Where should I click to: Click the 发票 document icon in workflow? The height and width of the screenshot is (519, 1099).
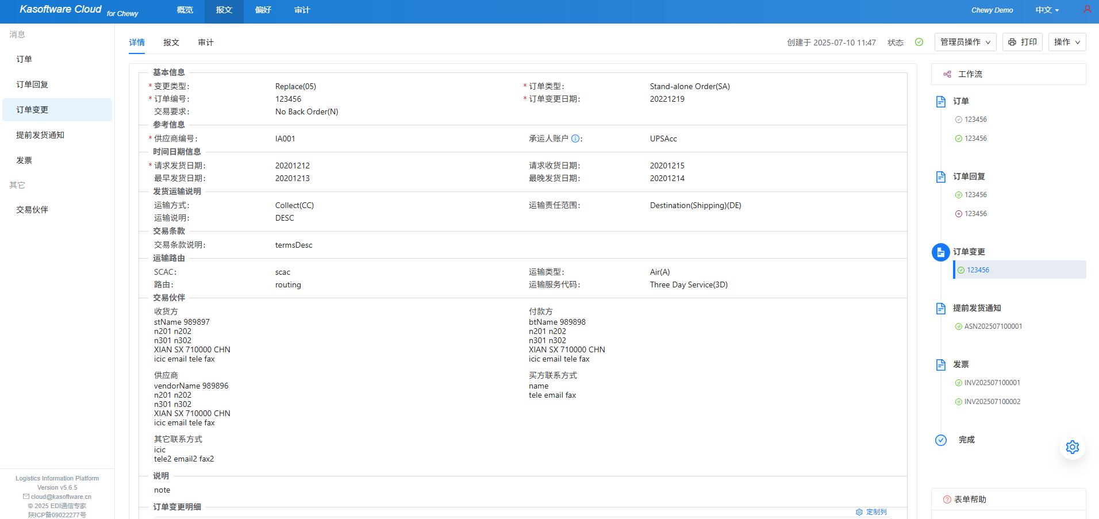pyautogui.click(x=940, y=364)
